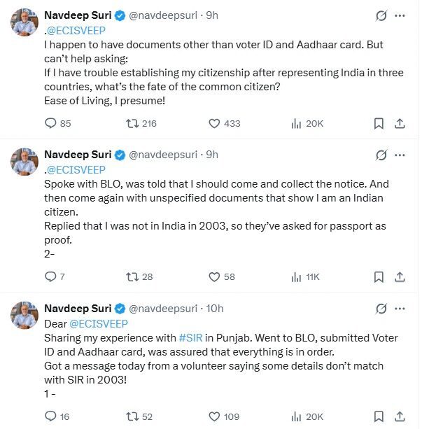Screen dimensions: 422x429
Task: Open the #SIR hashtag link
Action: click(x=190, y=338)
